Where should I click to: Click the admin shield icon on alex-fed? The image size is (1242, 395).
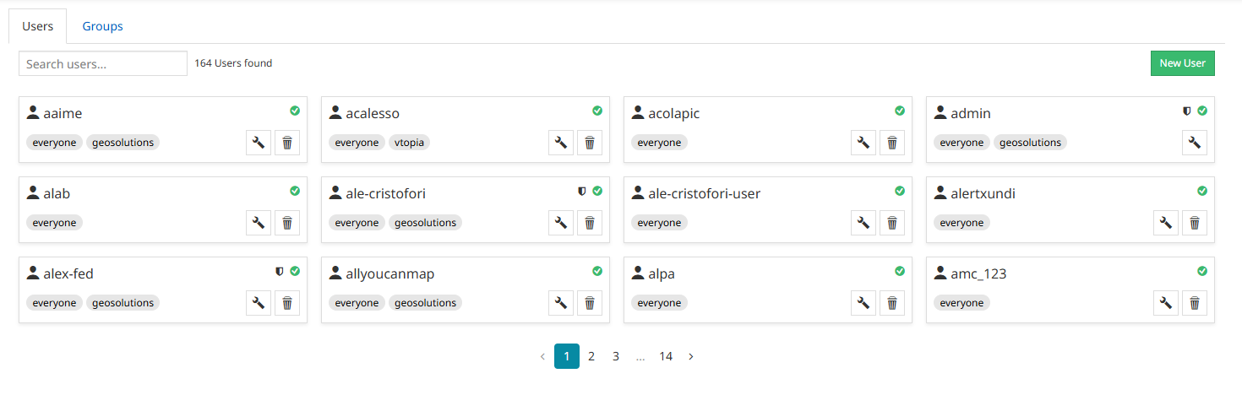pos(280,272)
